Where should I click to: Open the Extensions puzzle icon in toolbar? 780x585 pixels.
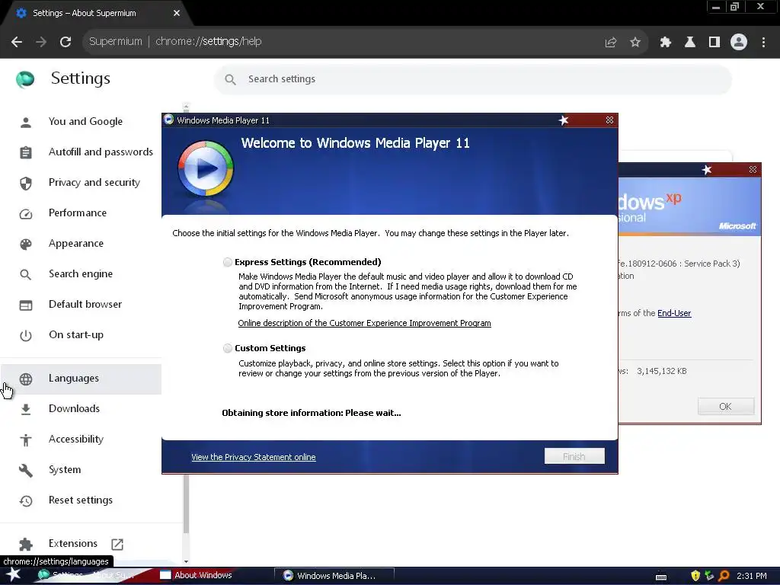point(666,43)
